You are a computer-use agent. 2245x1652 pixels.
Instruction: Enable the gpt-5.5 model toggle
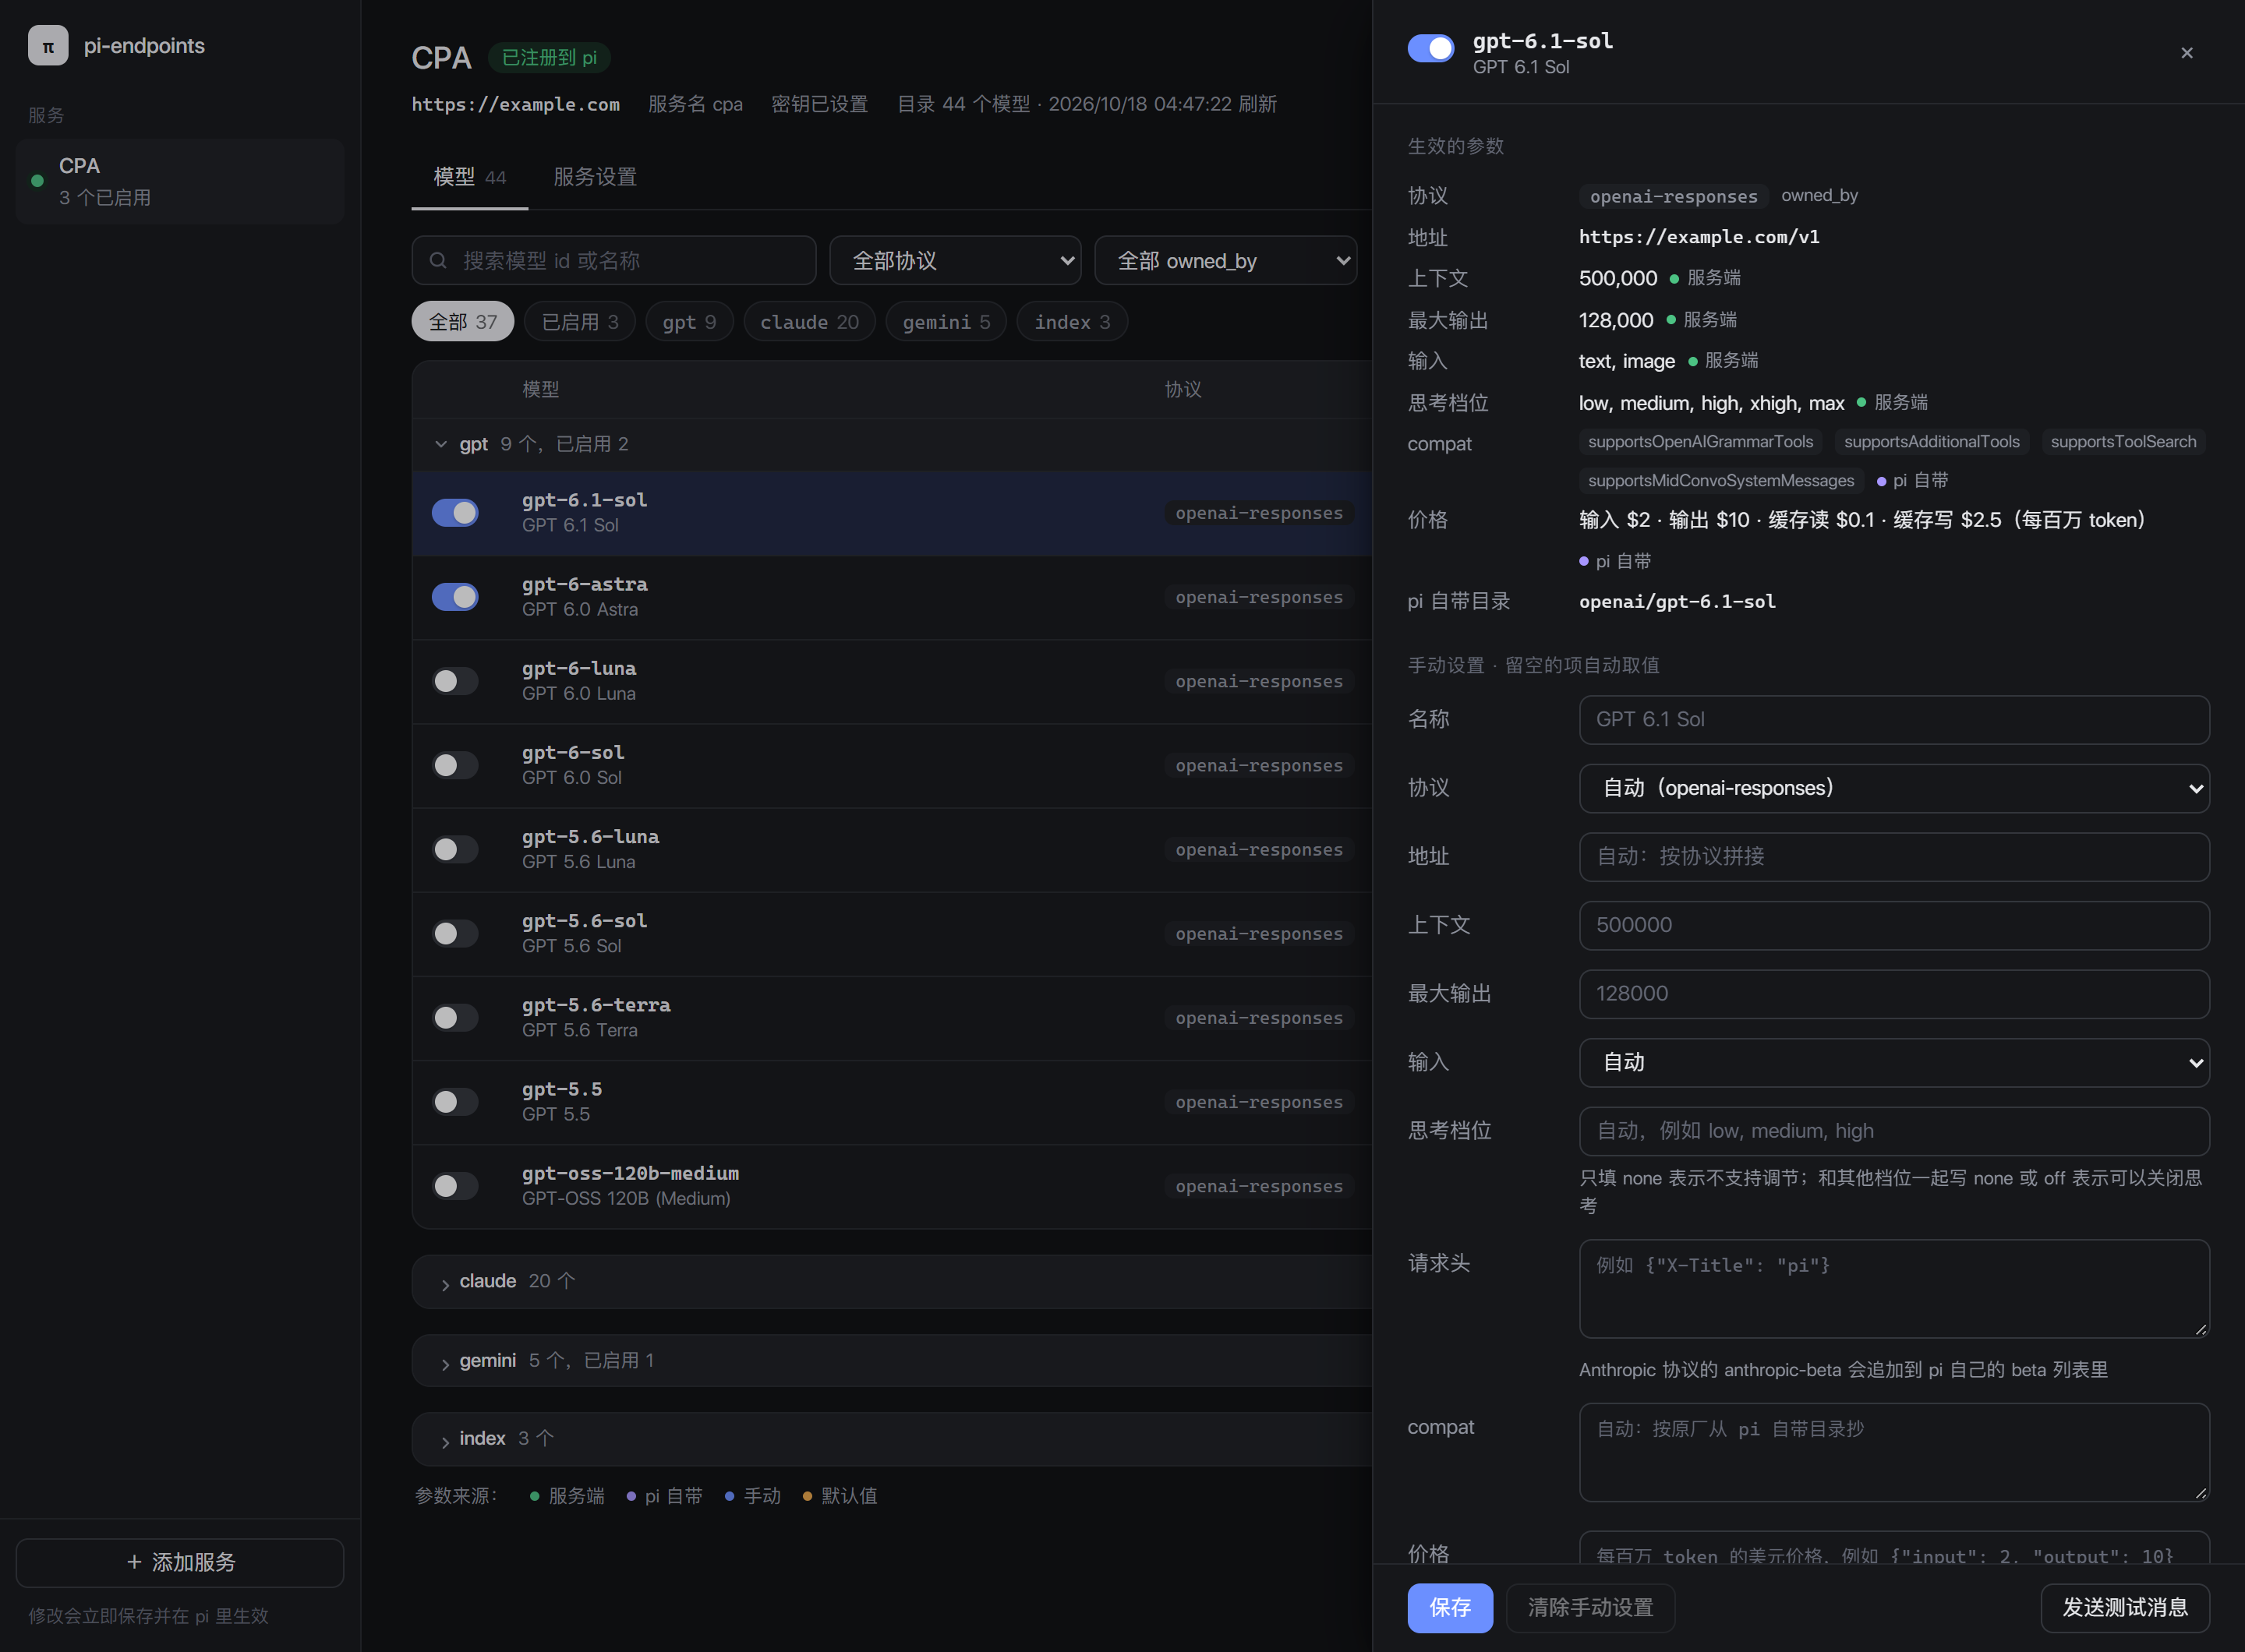click(455, 1101)
